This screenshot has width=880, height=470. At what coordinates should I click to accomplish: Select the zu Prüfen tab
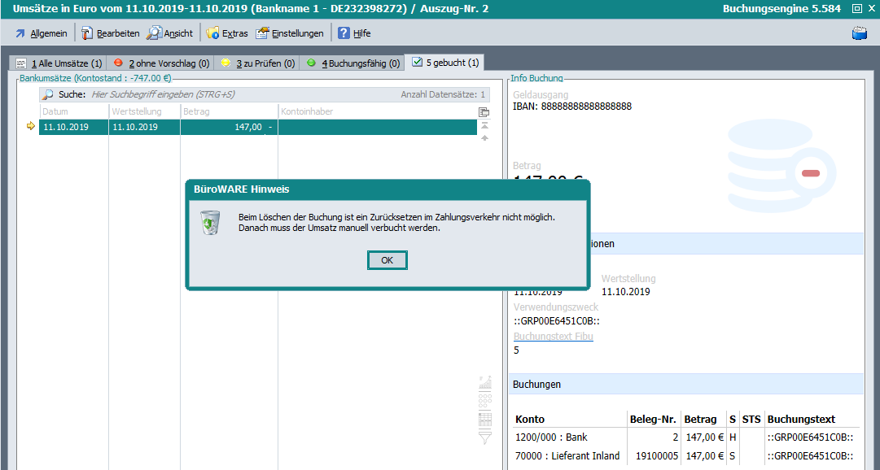[x=257, y=63]
